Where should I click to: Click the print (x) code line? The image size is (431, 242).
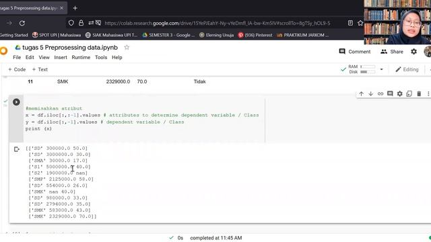pos(38,128)
